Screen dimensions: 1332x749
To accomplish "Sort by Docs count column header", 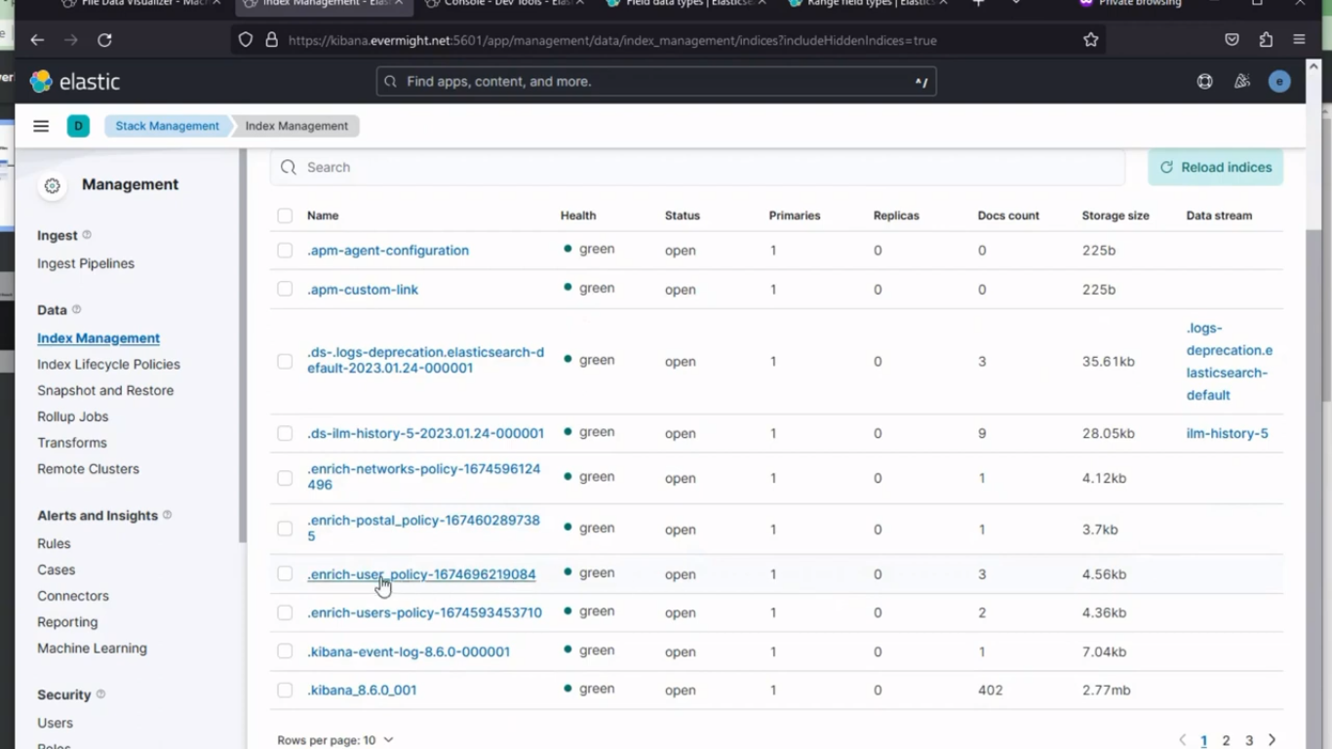I will pyautogui.click(x=1008, y=216).
